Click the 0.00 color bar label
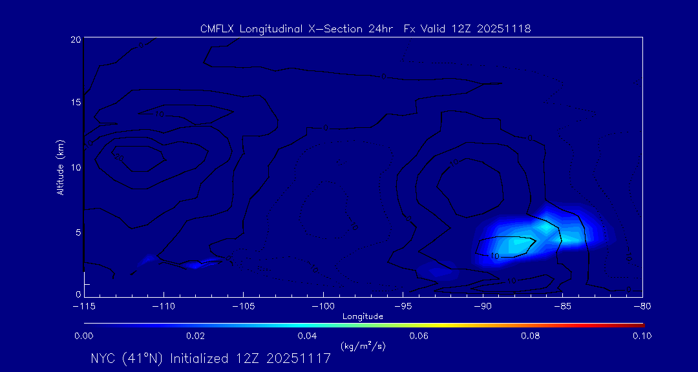Screen dimensions: 698x372 (84, 336)
